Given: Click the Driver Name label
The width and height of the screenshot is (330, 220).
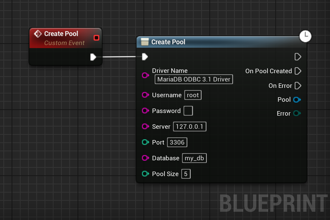Looking at the screenshot, I should tap(170, 71).
